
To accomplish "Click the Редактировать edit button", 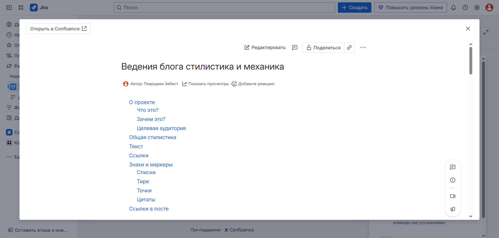I will tap(265, 47).
